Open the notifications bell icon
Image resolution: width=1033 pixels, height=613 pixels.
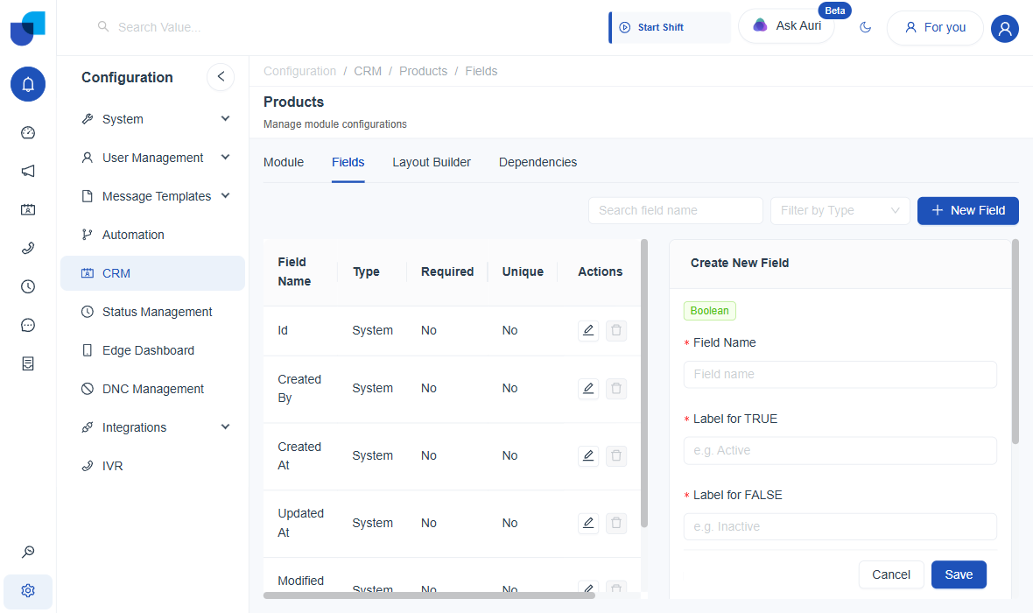click(x=28, y=84)
